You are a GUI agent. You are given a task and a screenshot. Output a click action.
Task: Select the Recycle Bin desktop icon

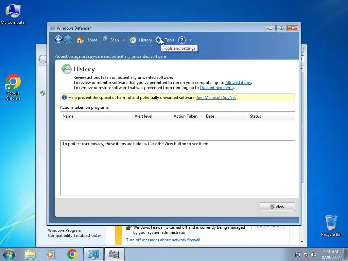331,226
